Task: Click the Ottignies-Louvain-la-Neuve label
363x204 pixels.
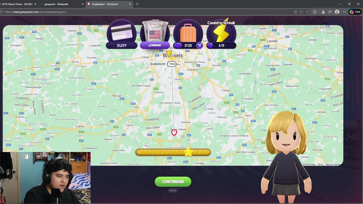Action: tap(234, 136)
